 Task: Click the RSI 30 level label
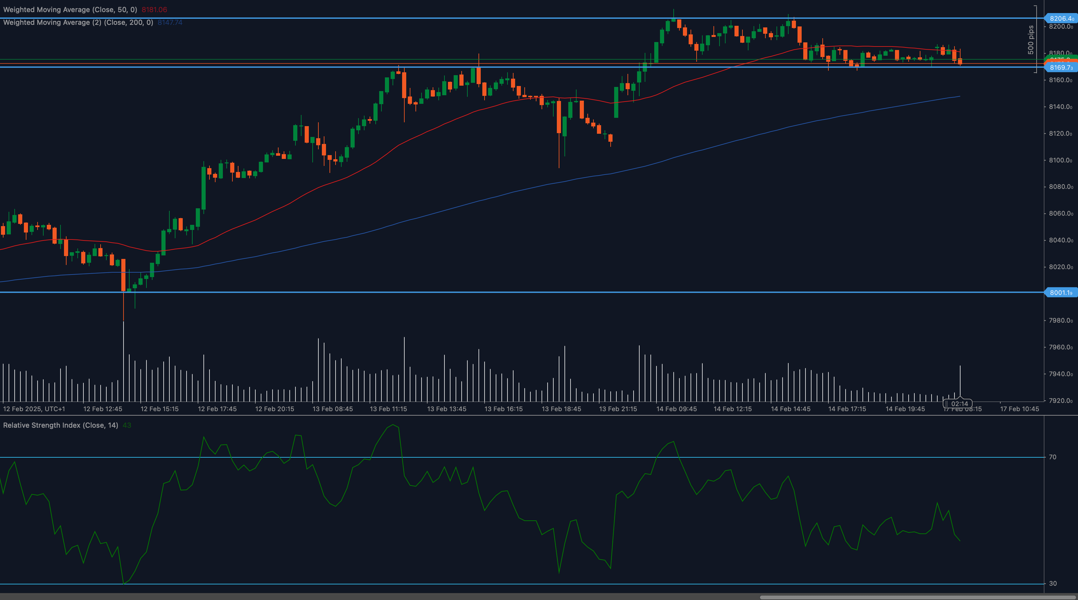pyautogui.click(x=1053, y=584)
